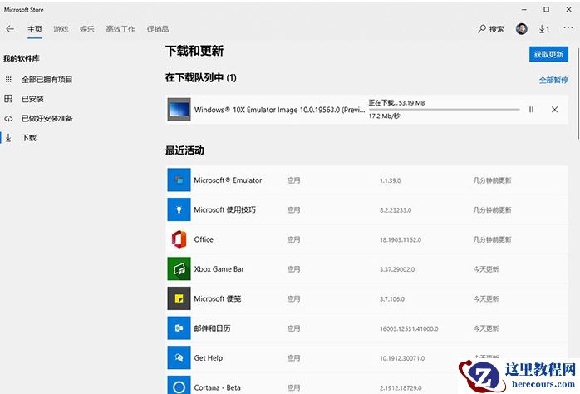Select 已安装 in the sidebar
Image resolution: width=580 pixels, height=394 pixels.
tap(32, 99)
